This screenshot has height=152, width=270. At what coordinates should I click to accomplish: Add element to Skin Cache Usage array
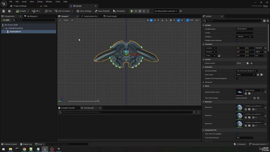254,98
